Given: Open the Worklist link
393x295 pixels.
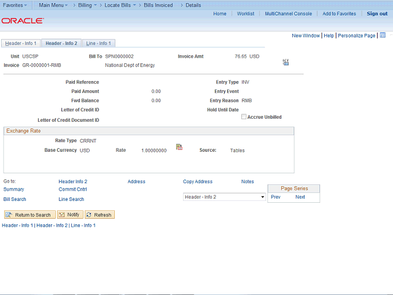Looking at the screenshot, I should pos(246,14).
